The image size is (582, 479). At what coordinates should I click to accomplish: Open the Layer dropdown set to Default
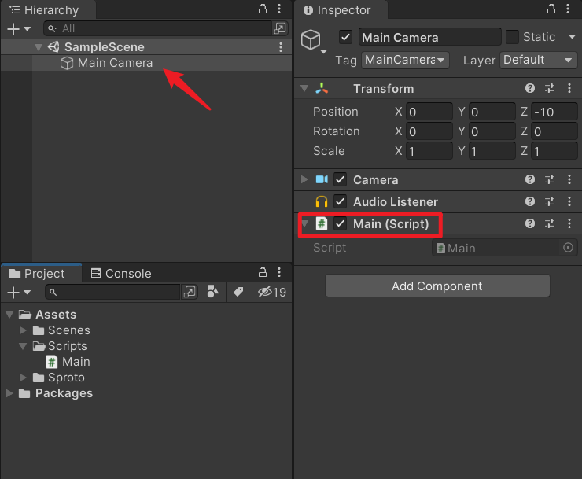point(539,60)
